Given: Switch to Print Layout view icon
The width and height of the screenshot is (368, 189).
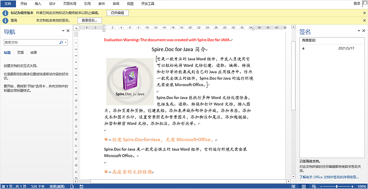Looking at the screenshot, I should pyautogui.click(x=304, y=186).
